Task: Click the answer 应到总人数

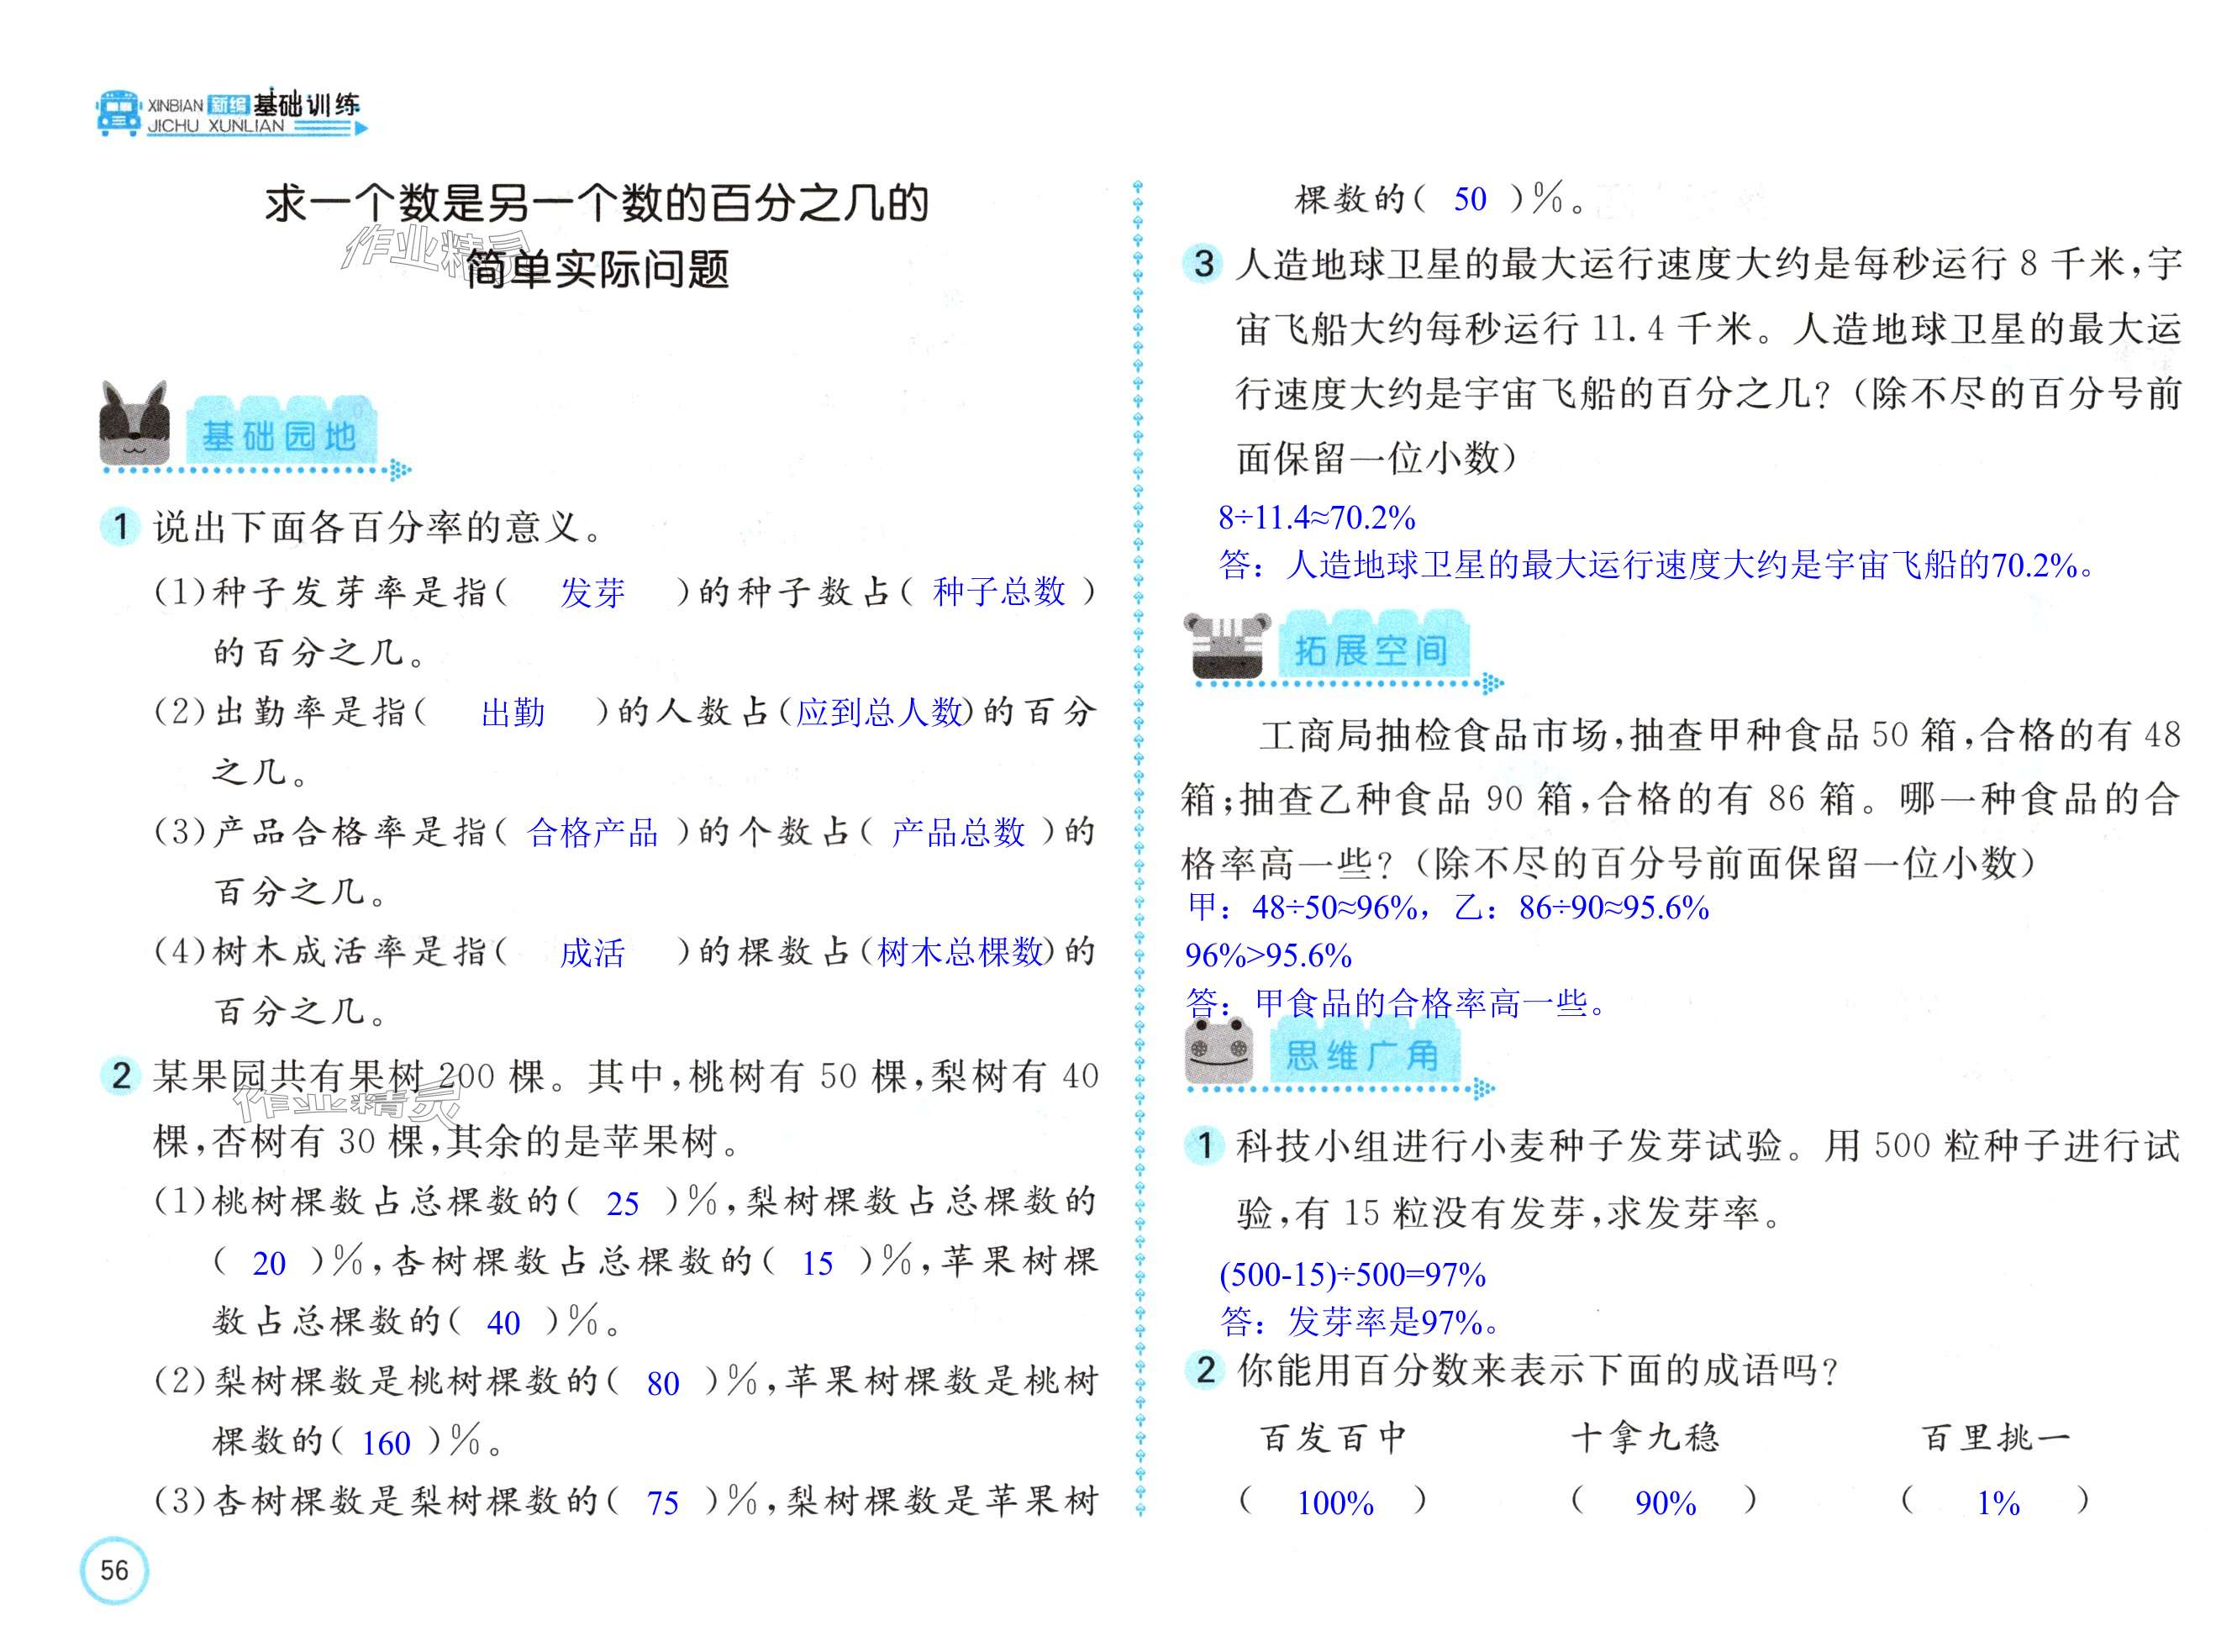Action: coord(879,712)
